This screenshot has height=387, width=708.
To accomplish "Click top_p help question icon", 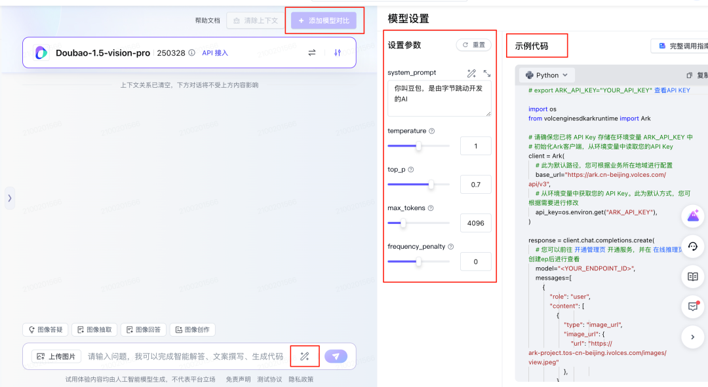I will [x=411, y=170].
